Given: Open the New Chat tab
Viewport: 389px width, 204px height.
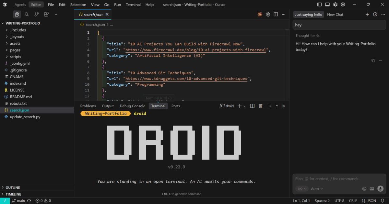Looking at the screenshot, I should point(335,14).
